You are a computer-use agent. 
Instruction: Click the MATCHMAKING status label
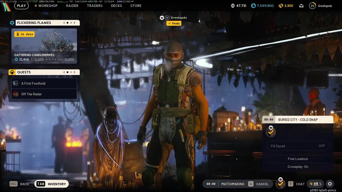233,184
